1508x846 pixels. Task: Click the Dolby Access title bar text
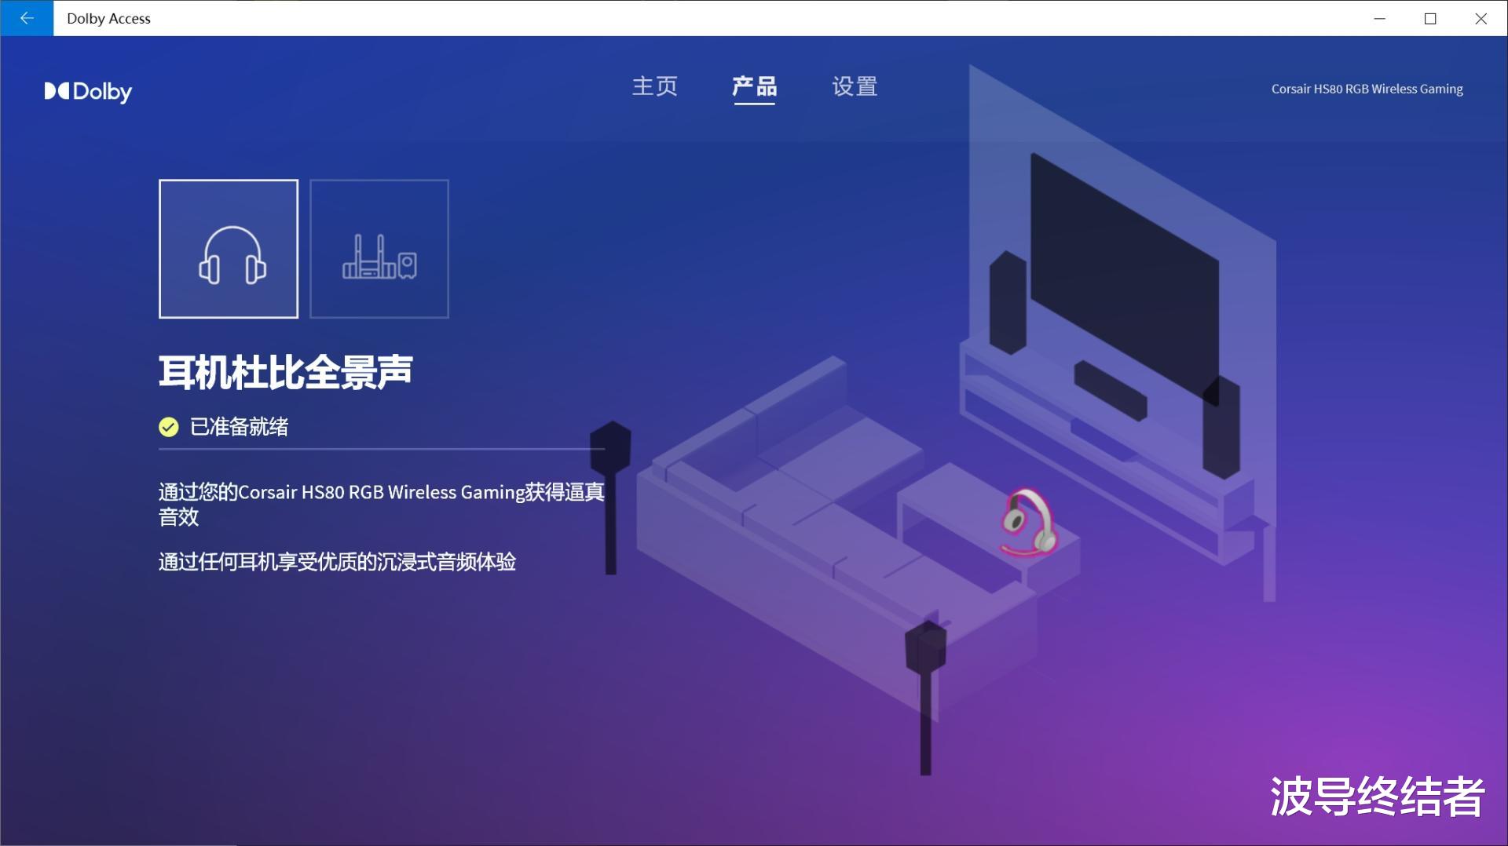[x=108, y=18]
